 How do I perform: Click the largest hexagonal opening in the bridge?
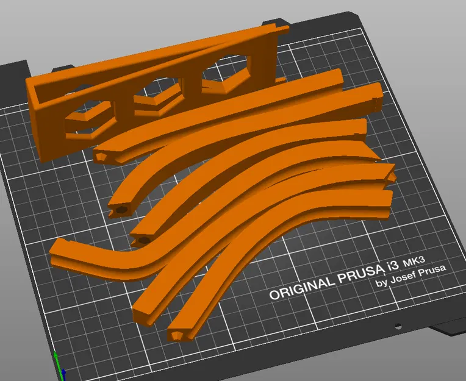coord(225,72)
